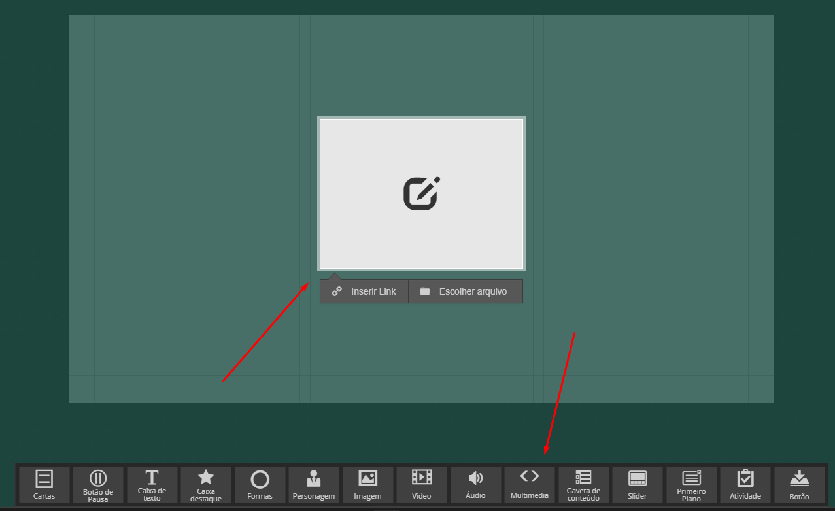Add an Imagem to the slide
This screenshot has width=835, height=511.
[367, 485]
